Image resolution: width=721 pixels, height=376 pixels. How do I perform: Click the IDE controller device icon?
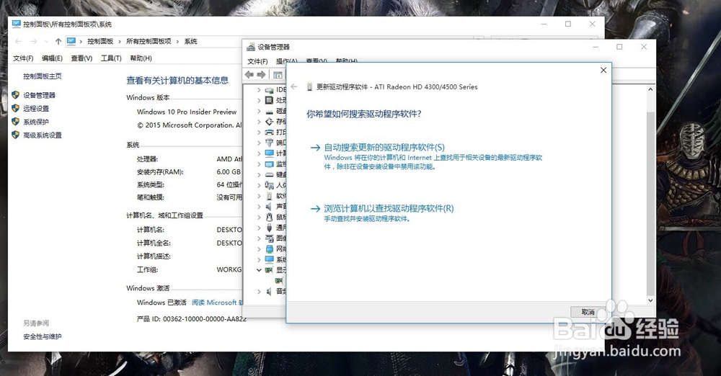[270, 89]
